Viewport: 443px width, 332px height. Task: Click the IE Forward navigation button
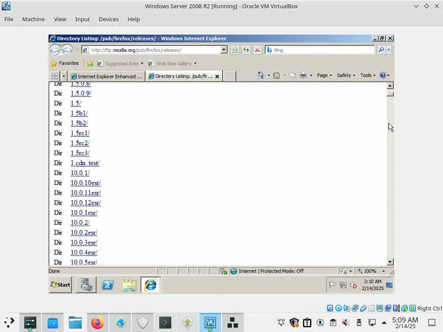[67, 50]
